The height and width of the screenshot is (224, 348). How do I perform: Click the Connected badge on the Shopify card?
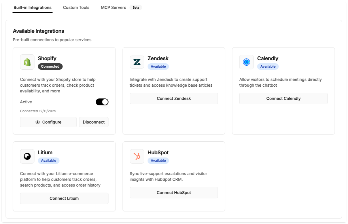[50, 67]
